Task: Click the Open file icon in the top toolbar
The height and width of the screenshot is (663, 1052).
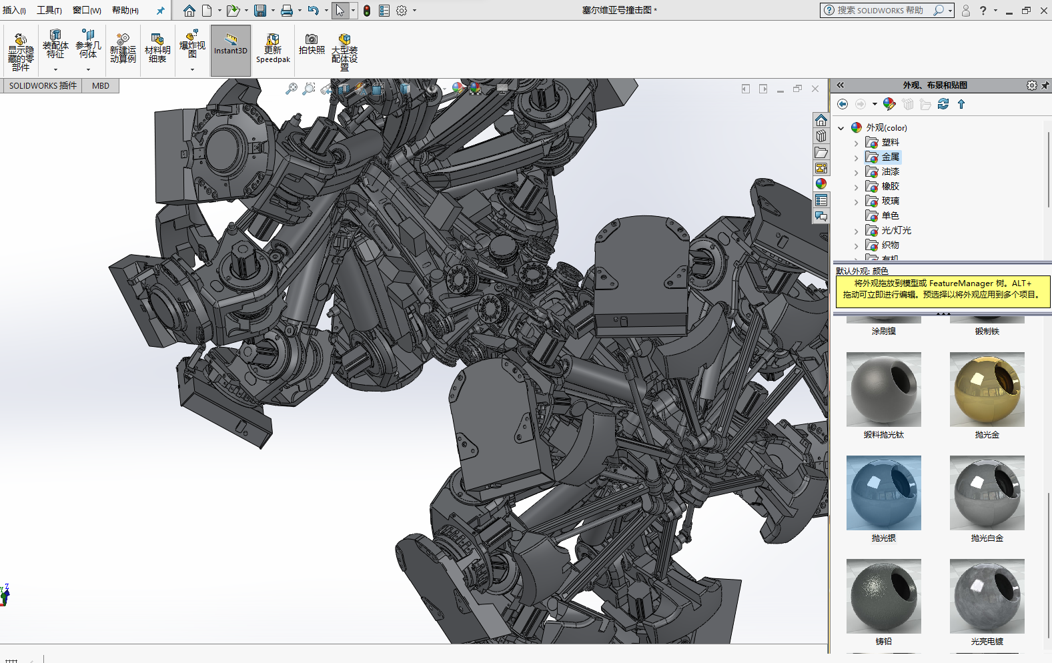Action: click(x=233, y=11)
